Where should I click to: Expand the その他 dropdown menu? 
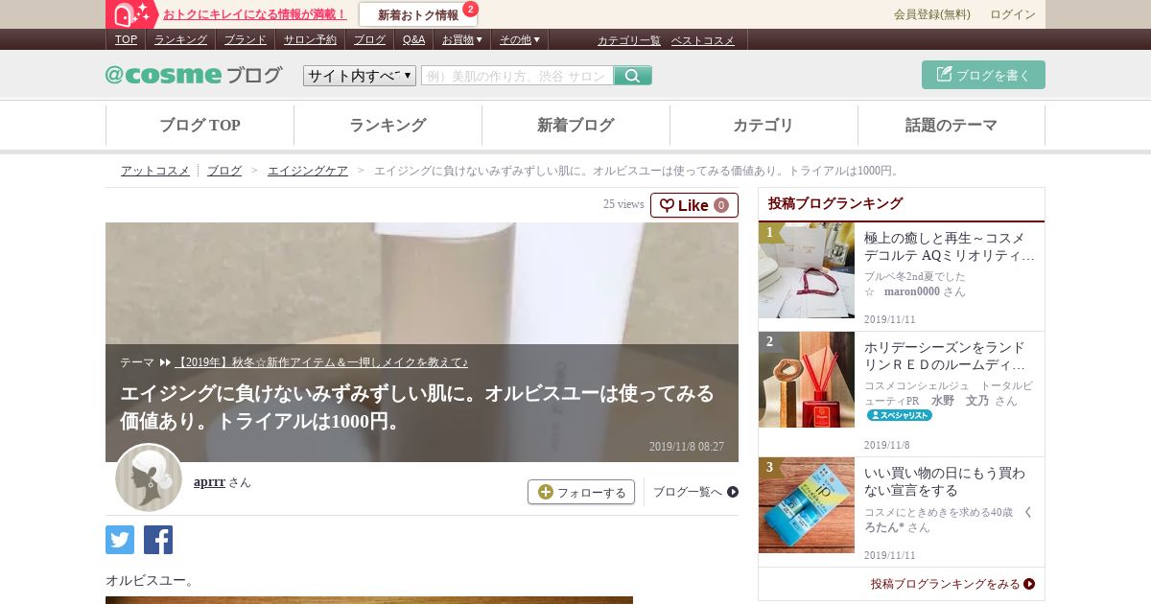pos(519,39)
